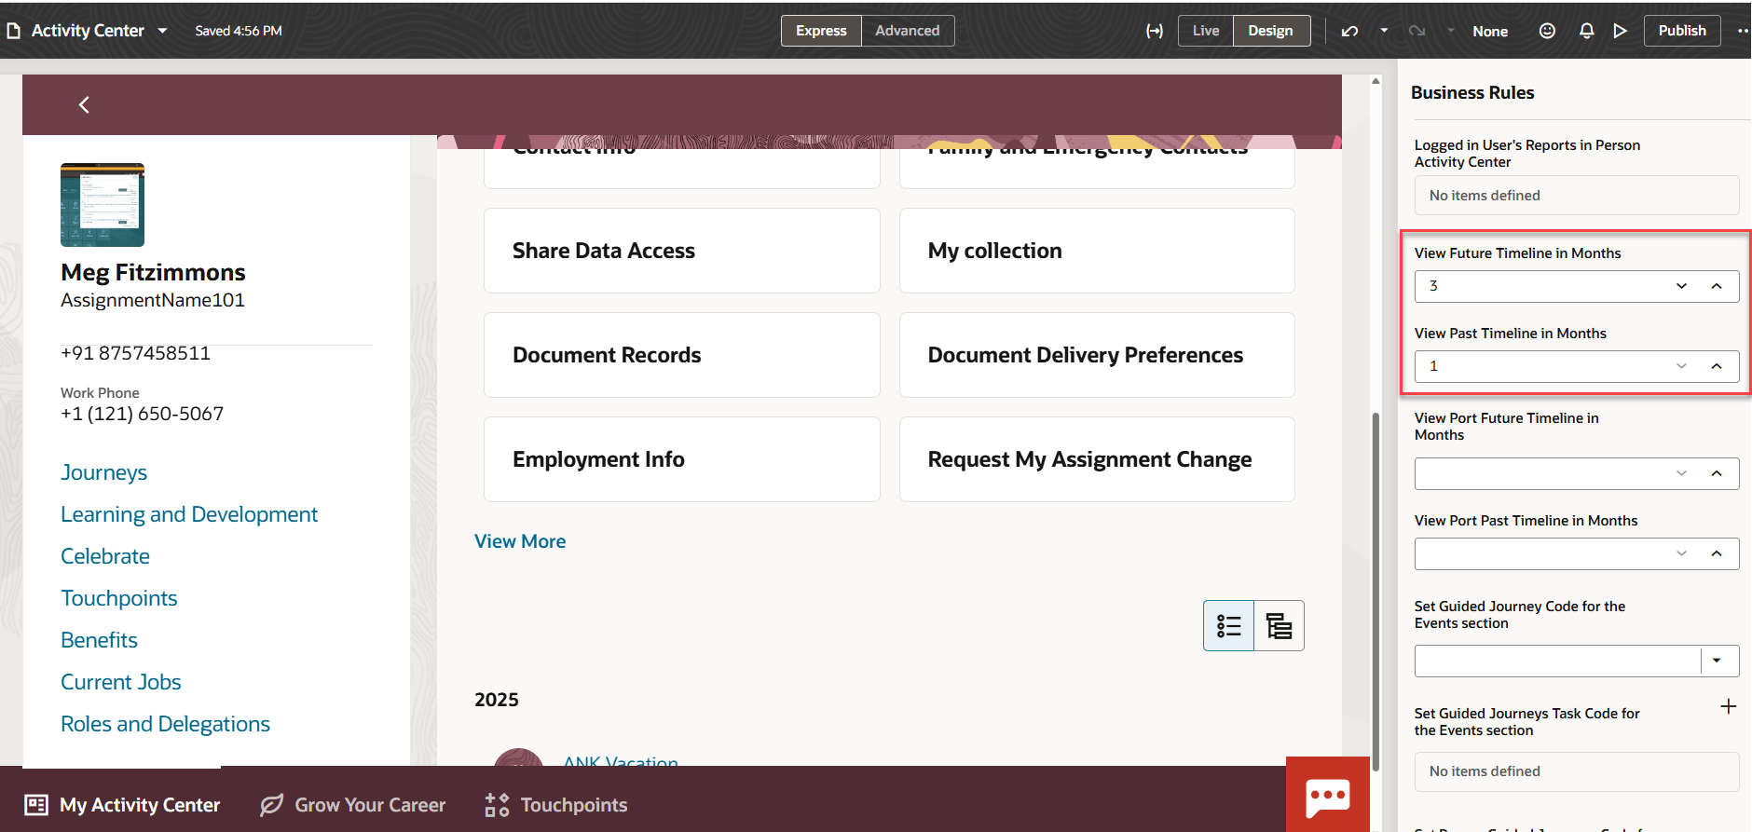
Task: Click the Work Phone number +1 (121) 650-5067
Action: [x=142, y=414]
